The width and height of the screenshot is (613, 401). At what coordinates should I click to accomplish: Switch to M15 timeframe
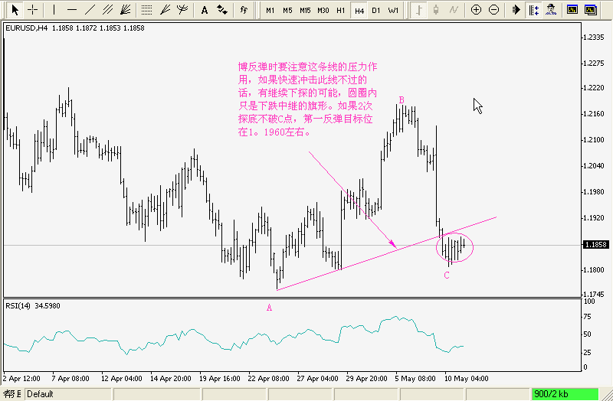305,11
